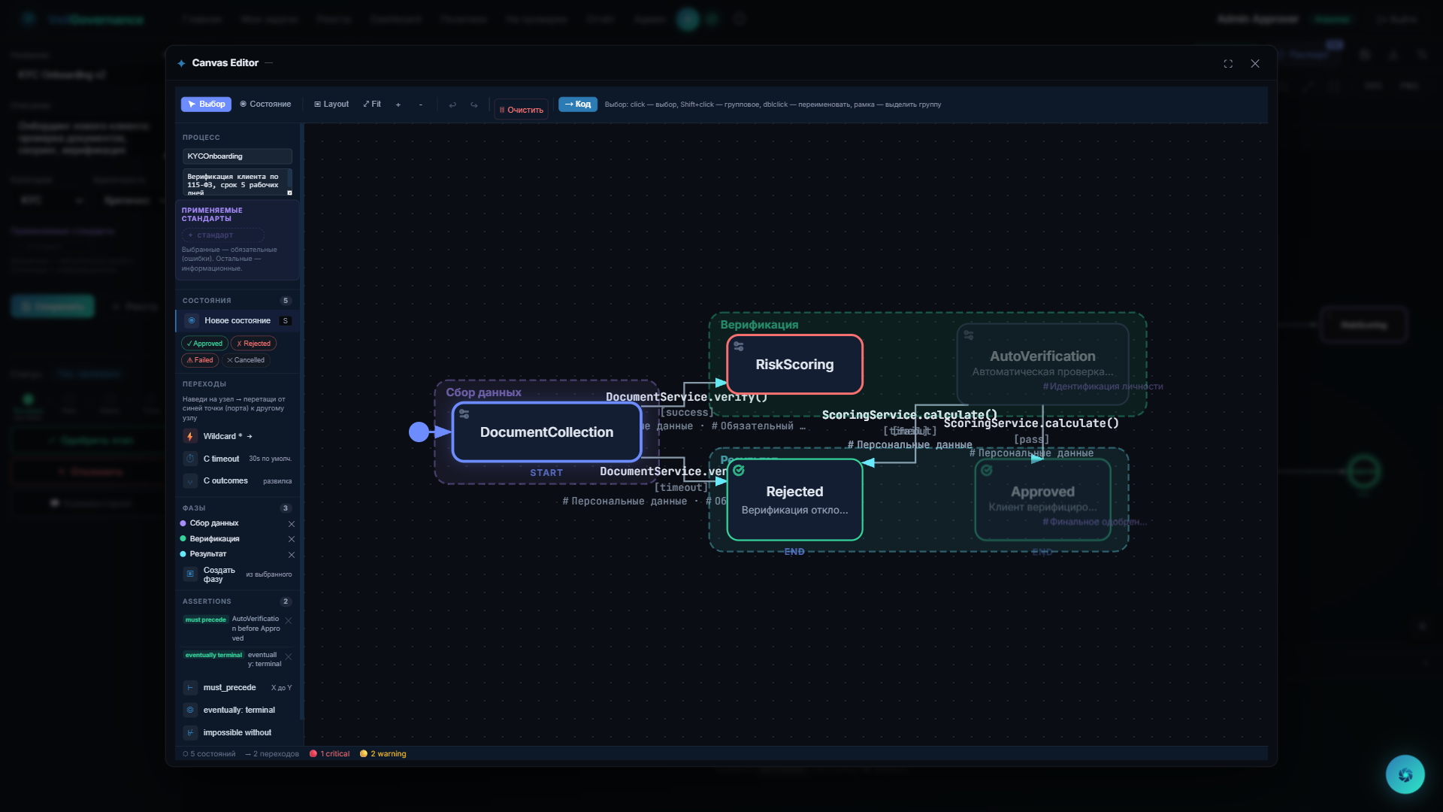This screenshot has height=812, width=1443.
Task: Toggle the Rejected state chip
Action: pos(253,344)
